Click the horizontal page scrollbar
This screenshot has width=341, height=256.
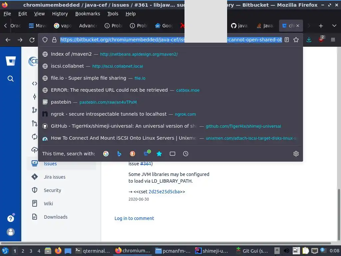pos(166,243)
